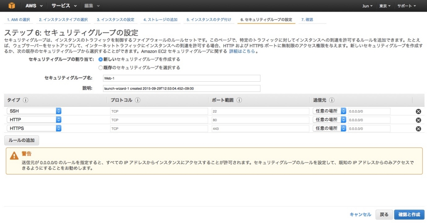Open the source dropdown for the SSH rule

point(329,111)
